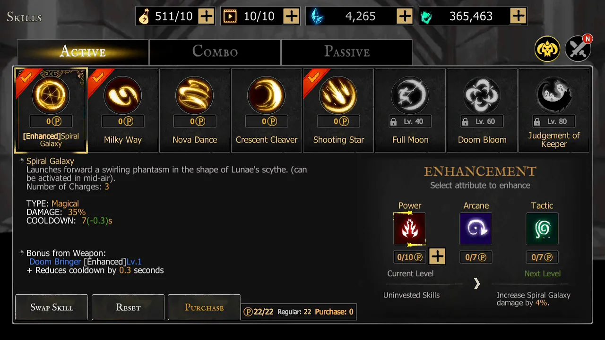Click the Reset button
Screen dimensions: 605x340
click(x=129, y=307)
